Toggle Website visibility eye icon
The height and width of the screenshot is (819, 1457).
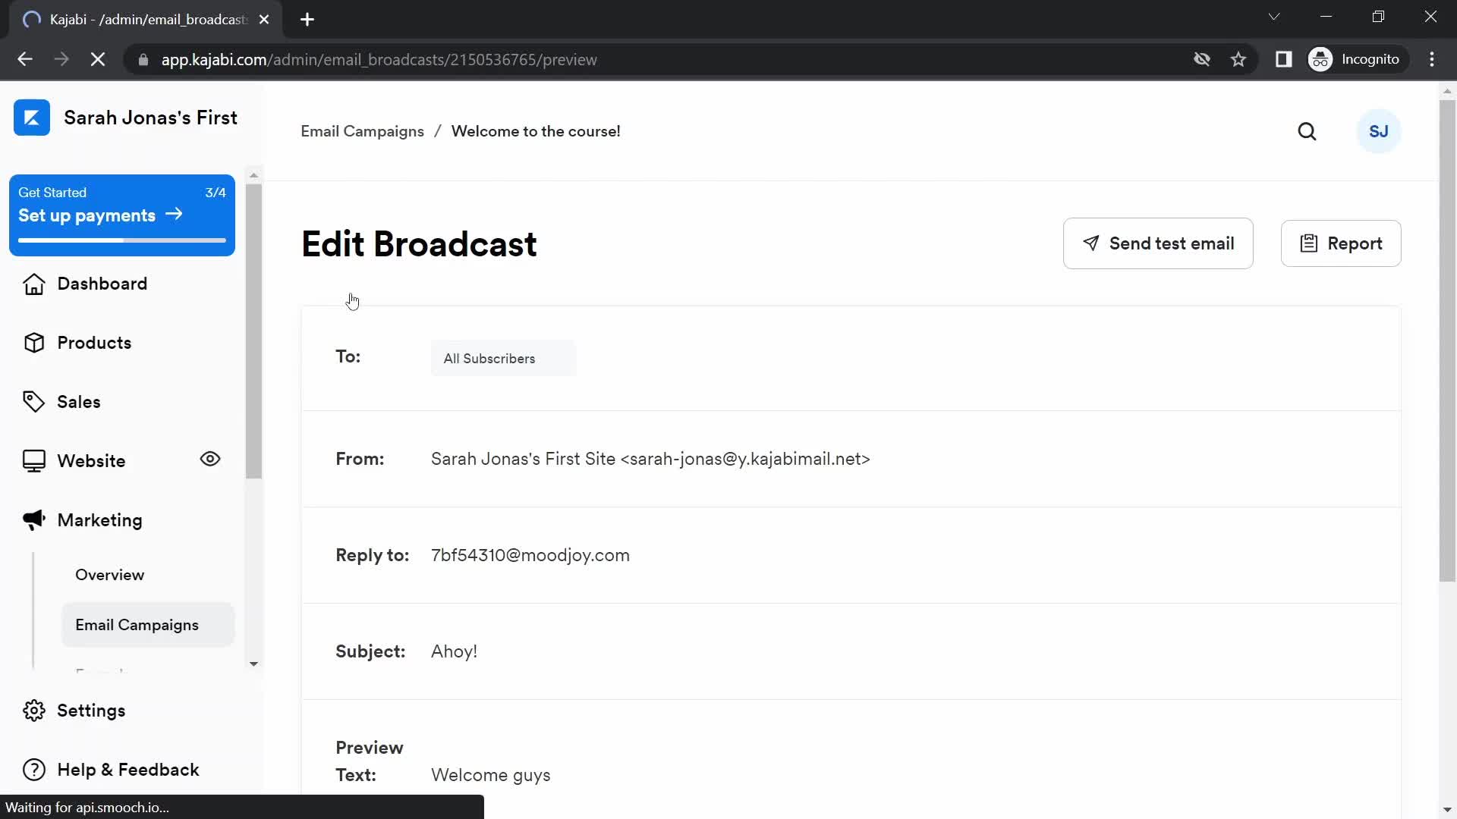tap(210, 459)
